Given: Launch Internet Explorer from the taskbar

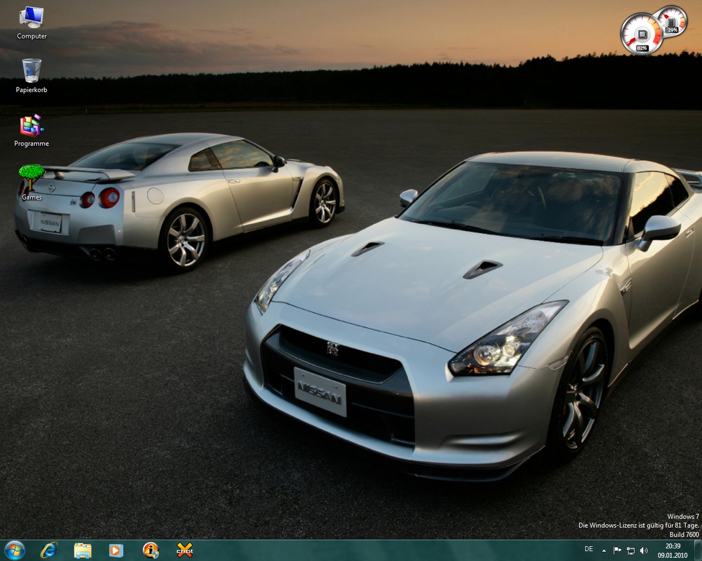Looking at the screenshot, I should tap(49, 550).
